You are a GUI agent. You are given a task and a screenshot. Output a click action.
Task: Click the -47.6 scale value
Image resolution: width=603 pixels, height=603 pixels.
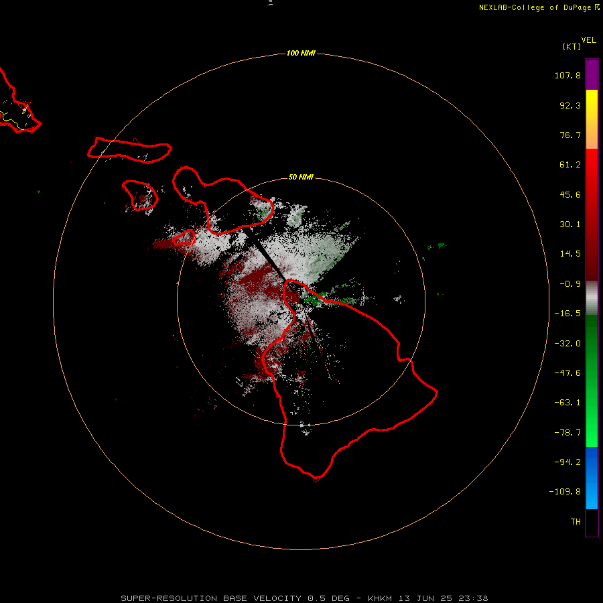point(567,373)
